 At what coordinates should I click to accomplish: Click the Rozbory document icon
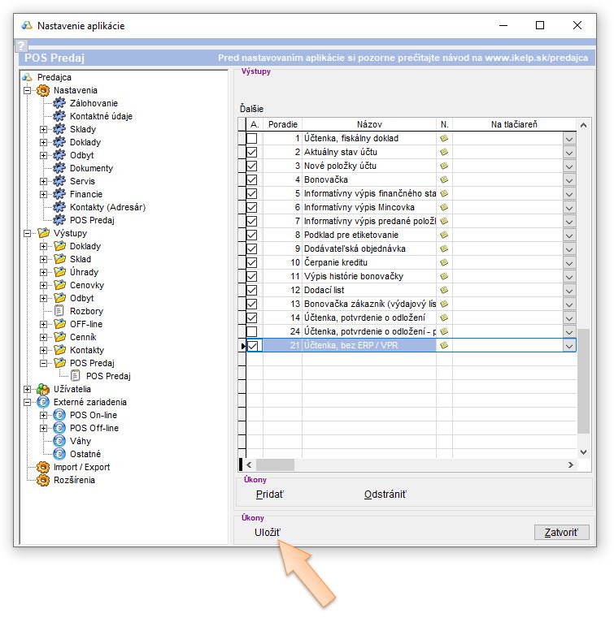coord(59,311)
